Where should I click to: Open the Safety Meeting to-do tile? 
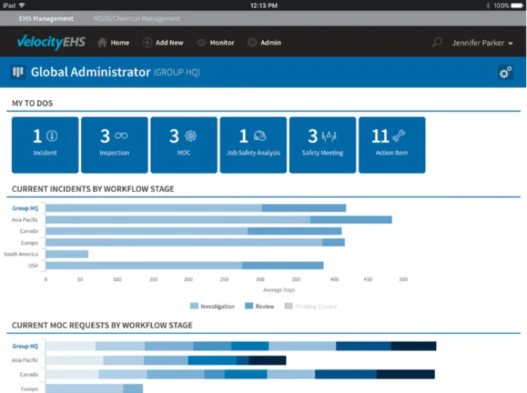click(x=322, y=144)
